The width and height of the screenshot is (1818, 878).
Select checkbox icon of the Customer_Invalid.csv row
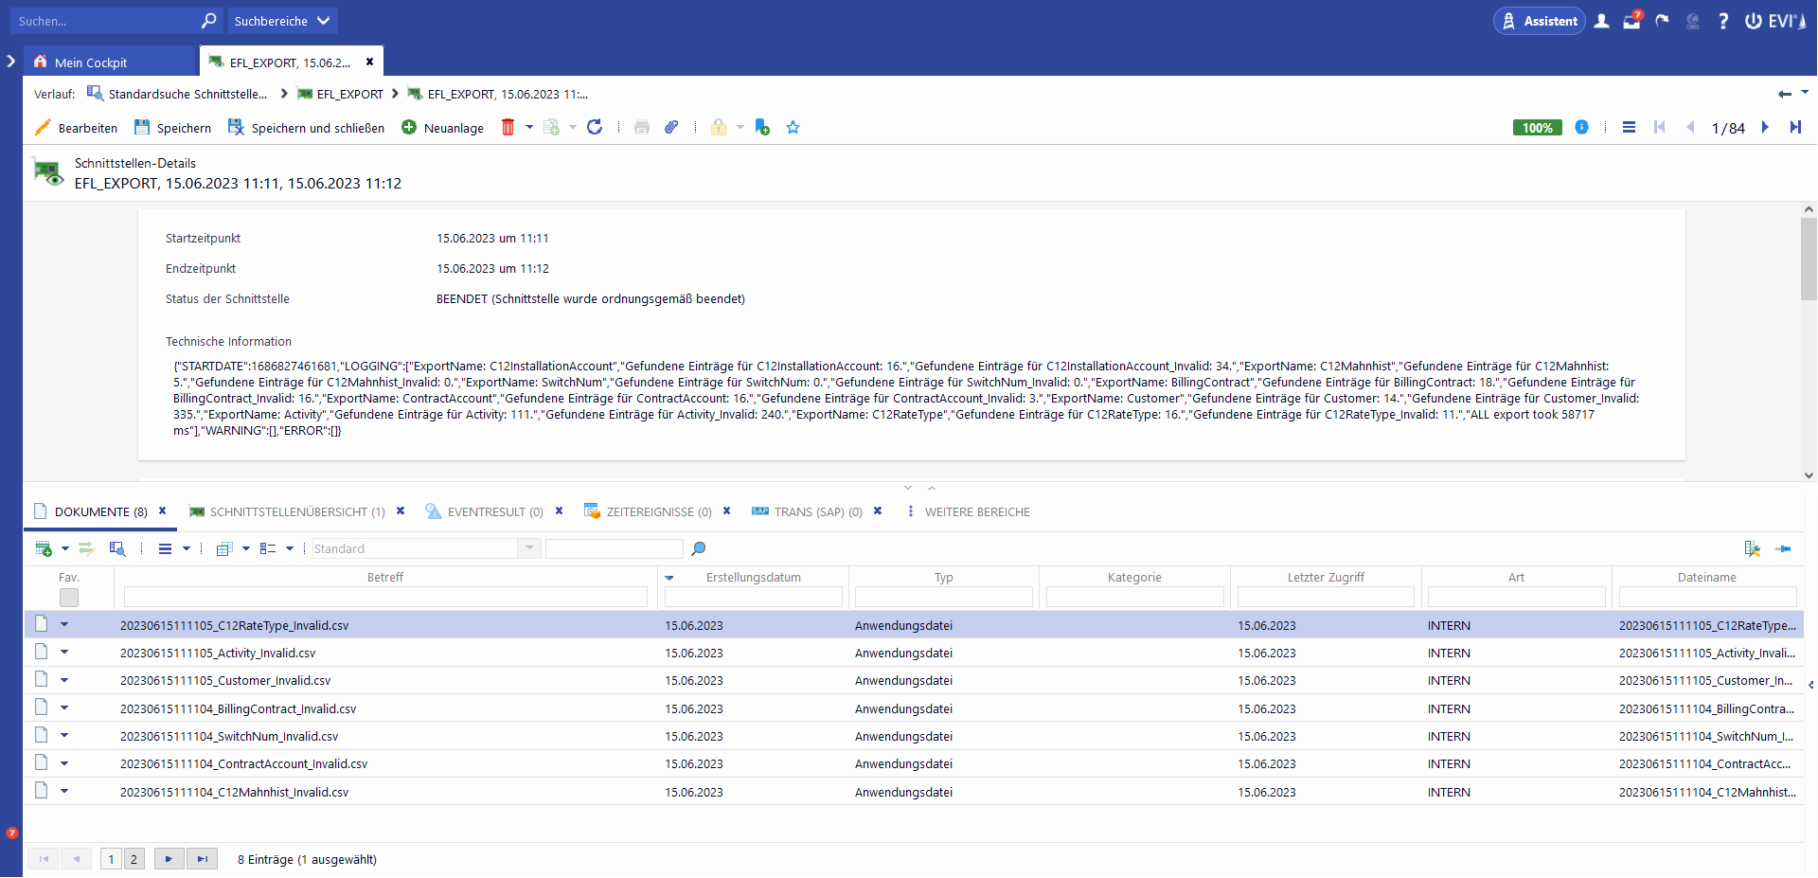pos(42,680)
